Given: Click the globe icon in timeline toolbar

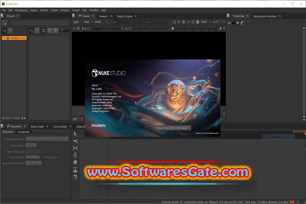Looking at the screenshot, I should pyautogui.click(x=75, y=177).
